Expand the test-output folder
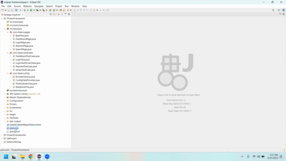Viewport: 286px width, 161px height. [x=5, y=121]
